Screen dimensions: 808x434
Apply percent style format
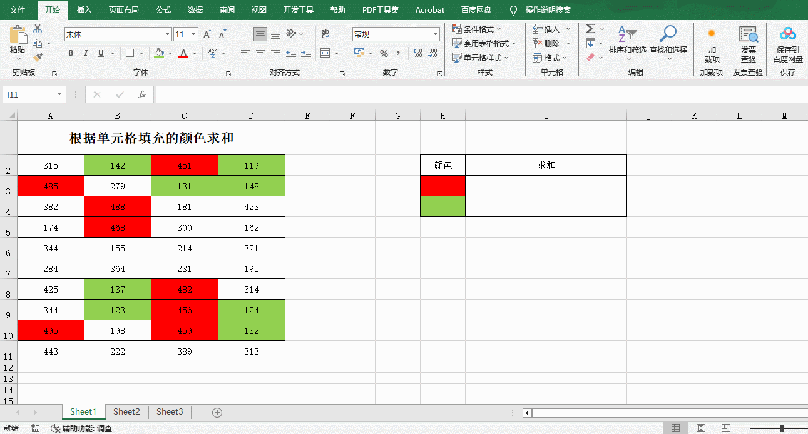pyautogui.click(x=384, y=53)
